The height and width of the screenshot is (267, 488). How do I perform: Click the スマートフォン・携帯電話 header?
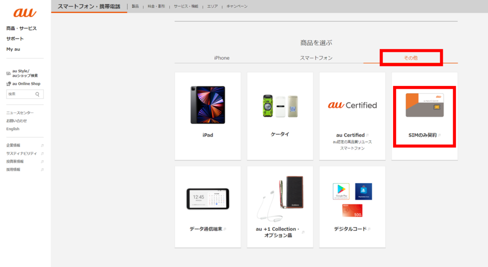pos(89,7)
